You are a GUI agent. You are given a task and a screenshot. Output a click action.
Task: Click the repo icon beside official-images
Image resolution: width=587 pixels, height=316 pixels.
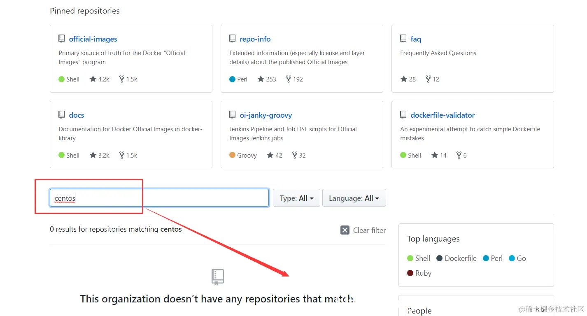(x=62, y=39)
